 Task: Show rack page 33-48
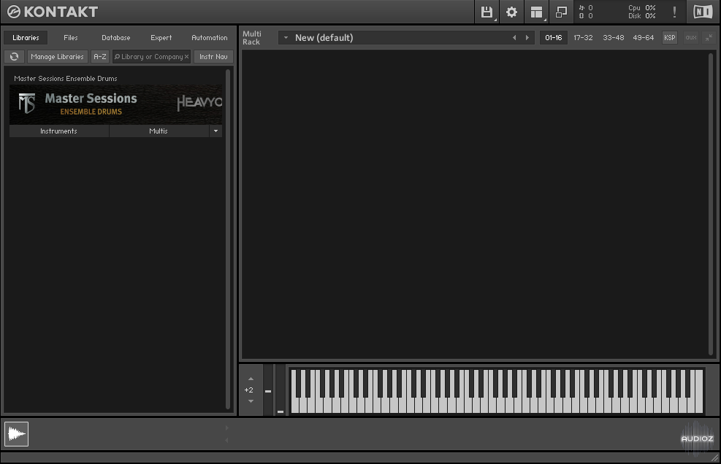pyautogui.click(x=614, y=38)
